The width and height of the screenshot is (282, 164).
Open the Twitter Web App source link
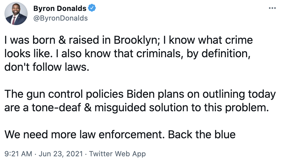click(118, 154)
